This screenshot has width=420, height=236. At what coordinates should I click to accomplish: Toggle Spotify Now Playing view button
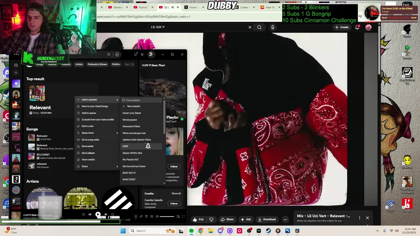pos(136,216)
